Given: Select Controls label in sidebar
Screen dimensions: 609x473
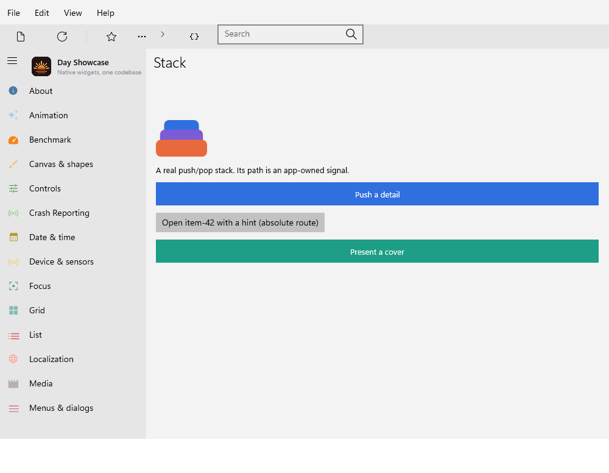Looking at the screenshot, I should (x=45, y=188).
